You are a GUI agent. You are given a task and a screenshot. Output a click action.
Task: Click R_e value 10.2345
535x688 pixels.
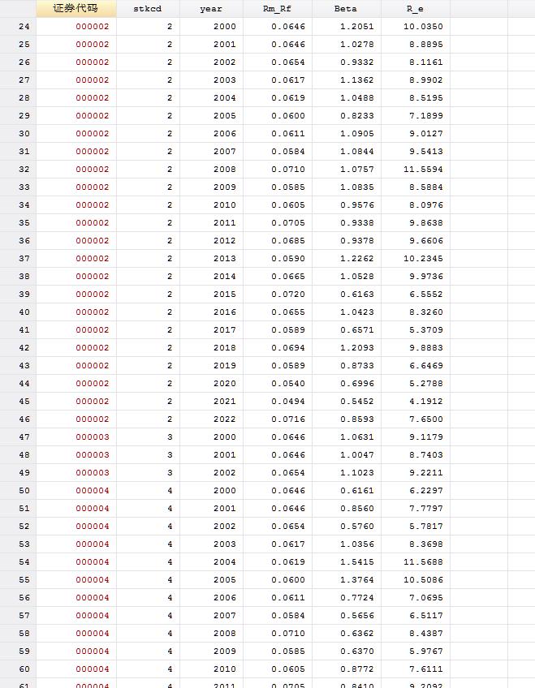[423, 259]
